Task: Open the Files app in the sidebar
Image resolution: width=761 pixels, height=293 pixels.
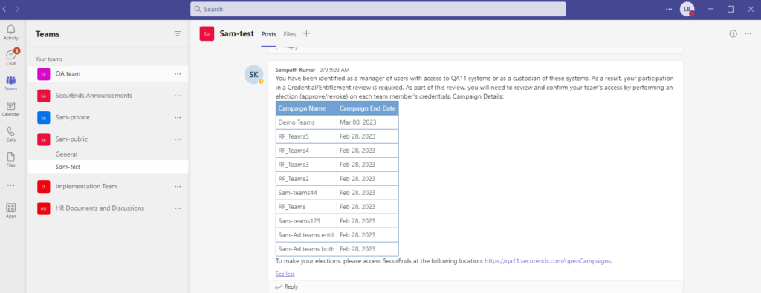Action: coord(10,159)
